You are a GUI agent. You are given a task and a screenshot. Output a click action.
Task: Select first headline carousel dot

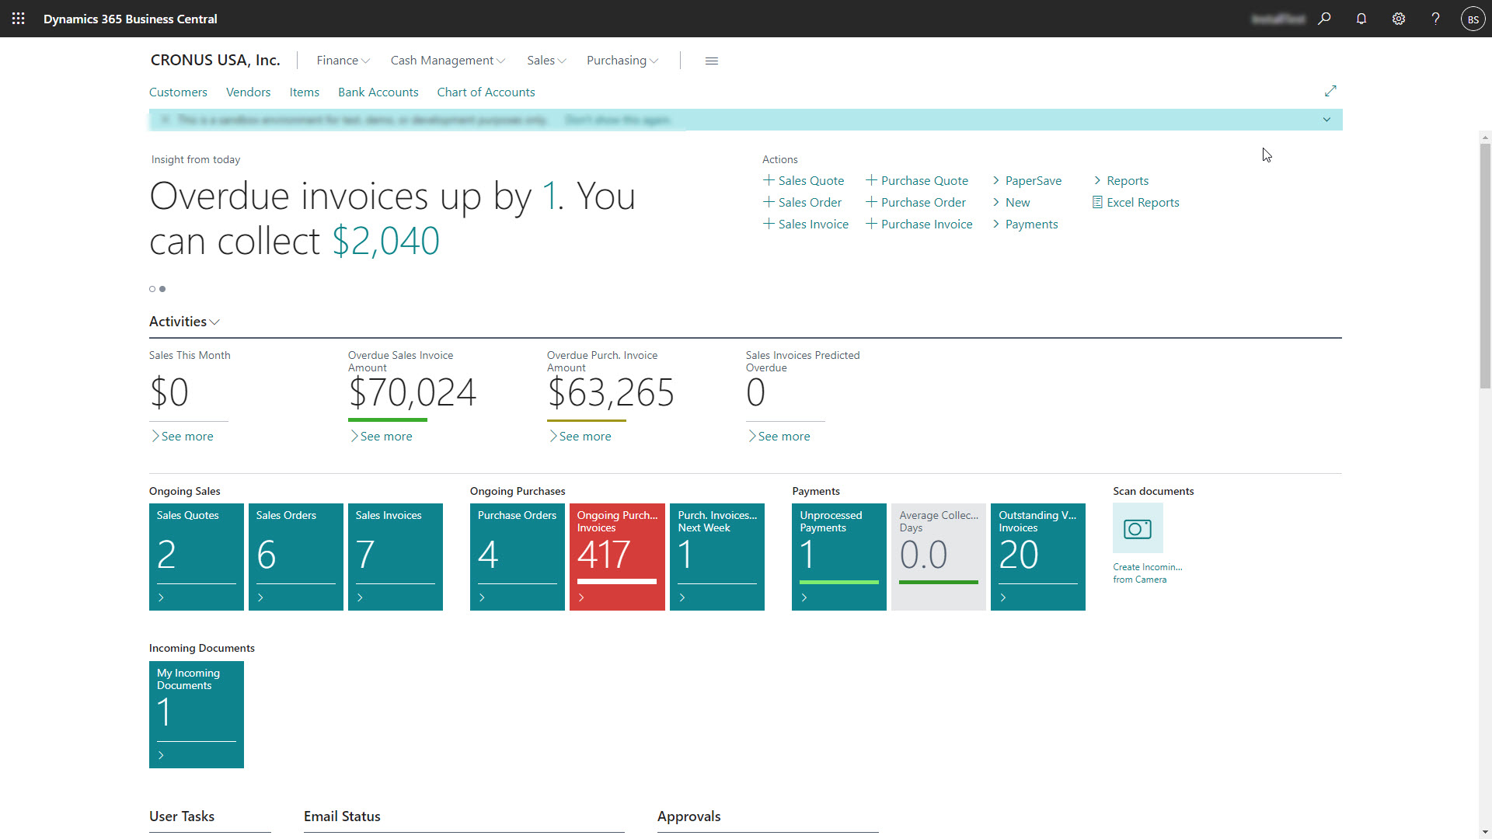[152, 289]
